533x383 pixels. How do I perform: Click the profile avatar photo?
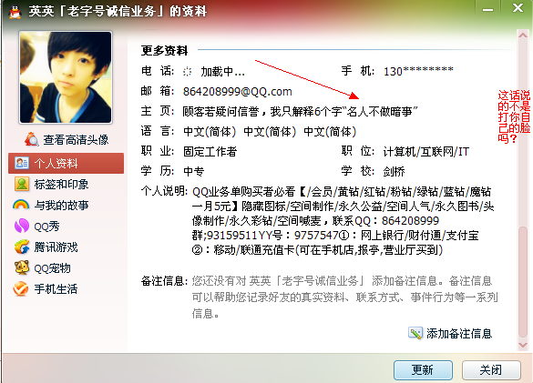click(x=66, y=77)
